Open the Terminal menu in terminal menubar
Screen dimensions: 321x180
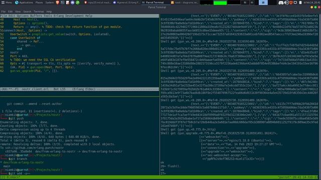click(39, 11)
